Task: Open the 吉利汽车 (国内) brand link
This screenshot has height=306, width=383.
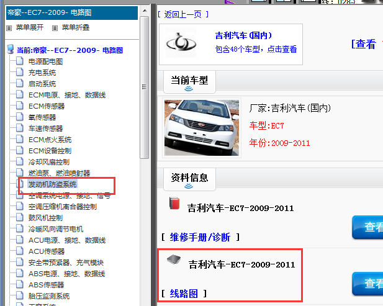Action: (x=243, y=35)
